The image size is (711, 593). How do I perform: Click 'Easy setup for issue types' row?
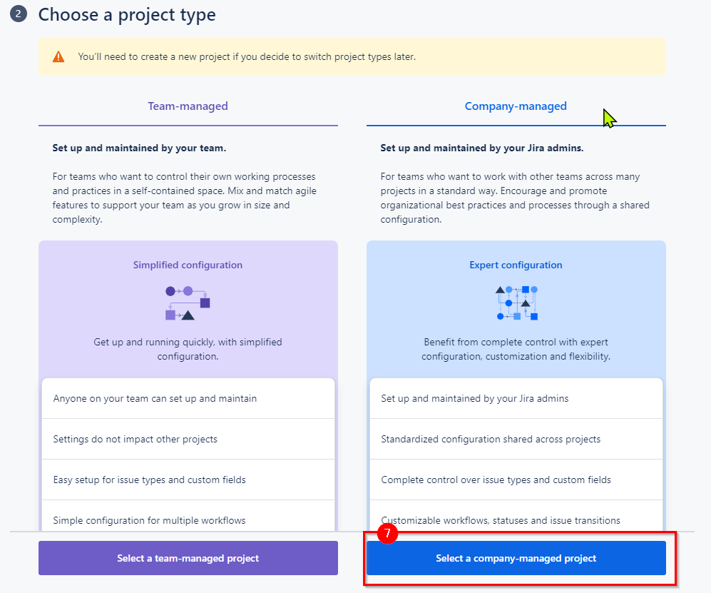pos(188,480)
